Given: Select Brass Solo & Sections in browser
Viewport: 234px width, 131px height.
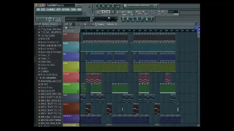Looking at the screenshot, I should coord(51,52).
